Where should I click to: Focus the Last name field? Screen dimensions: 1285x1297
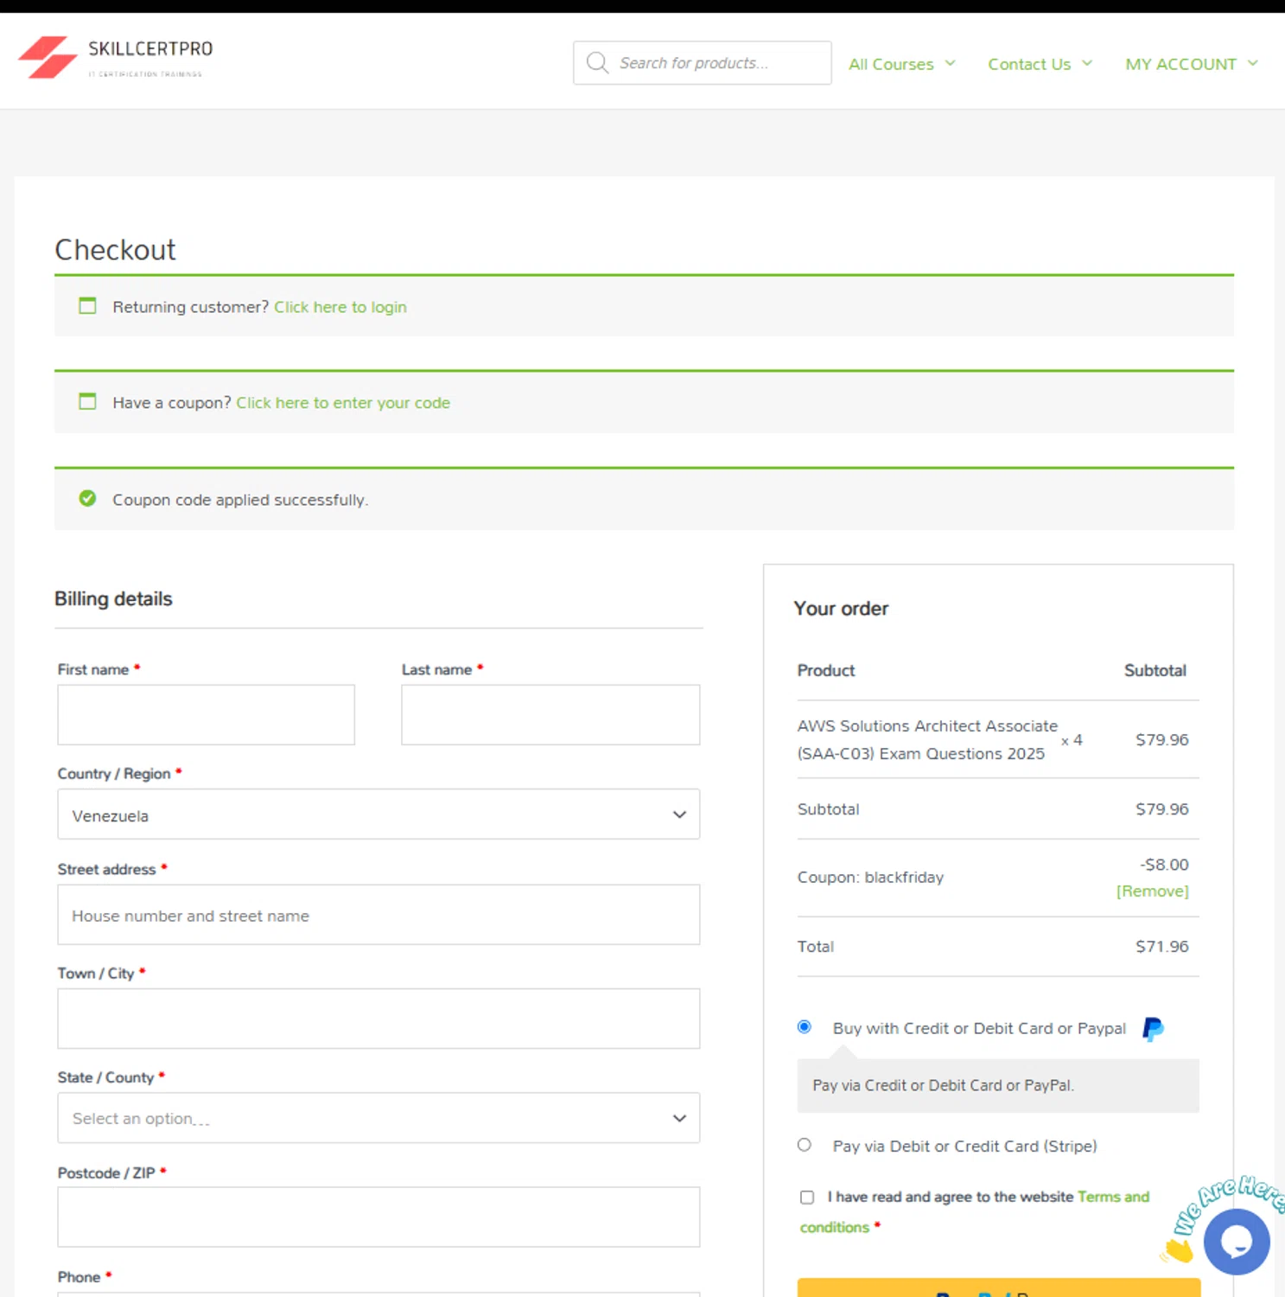(x=550, y=714)
